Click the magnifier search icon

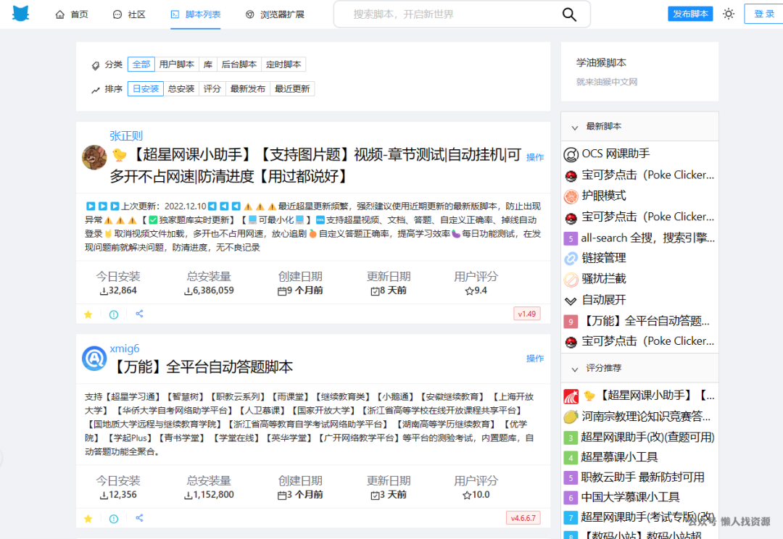569,14
